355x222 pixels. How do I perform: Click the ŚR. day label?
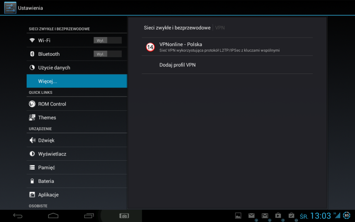(304, 216)
